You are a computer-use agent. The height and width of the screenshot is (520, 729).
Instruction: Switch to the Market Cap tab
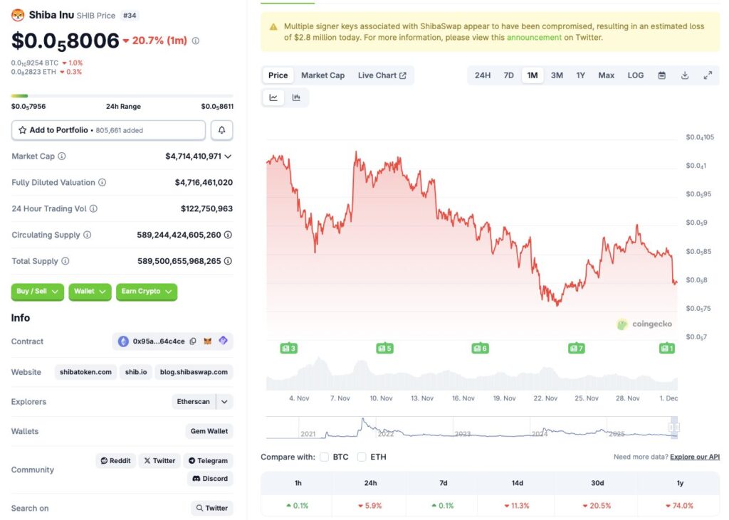(x=322, y=75)
